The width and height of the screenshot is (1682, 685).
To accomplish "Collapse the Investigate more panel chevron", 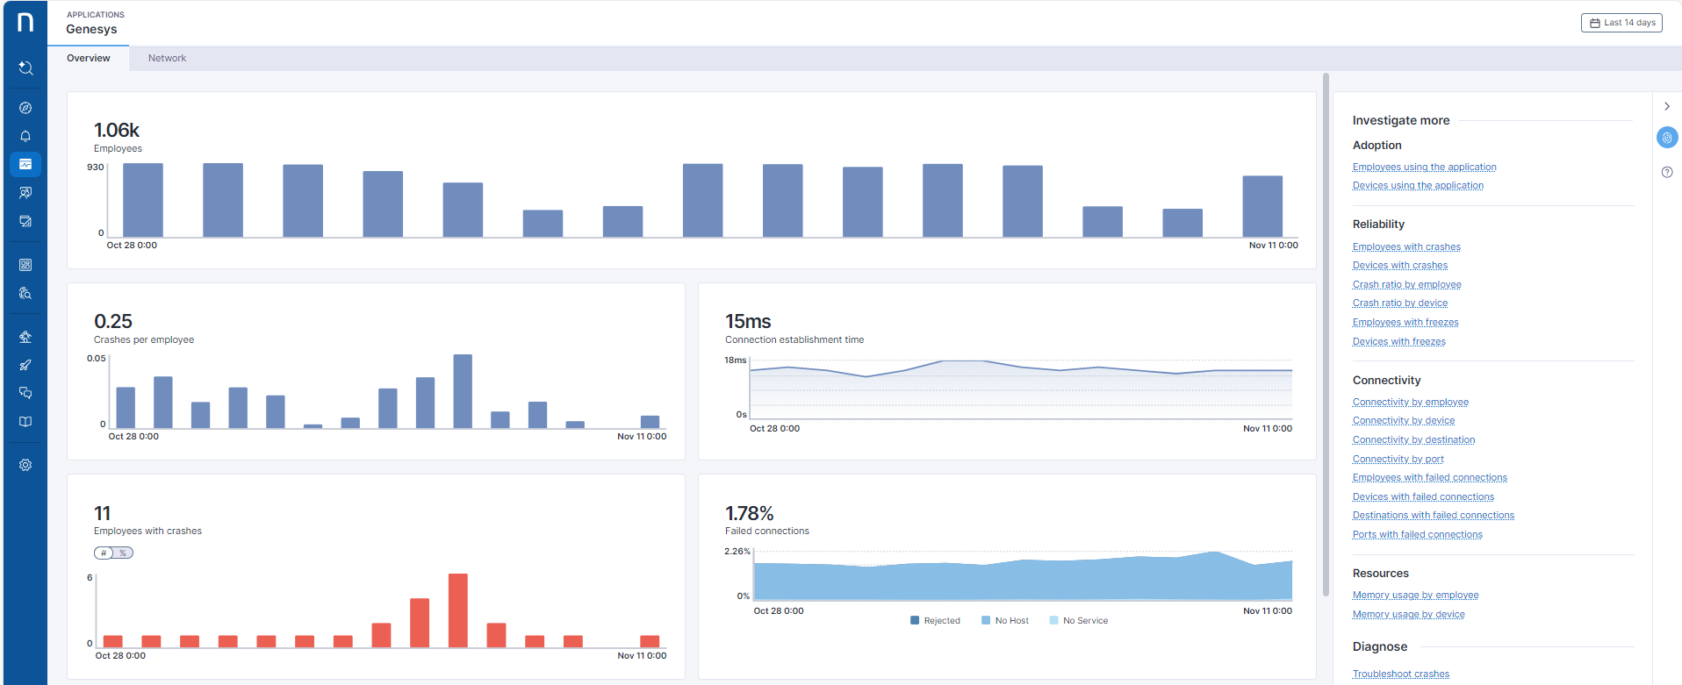I will tap(1666, 107).
